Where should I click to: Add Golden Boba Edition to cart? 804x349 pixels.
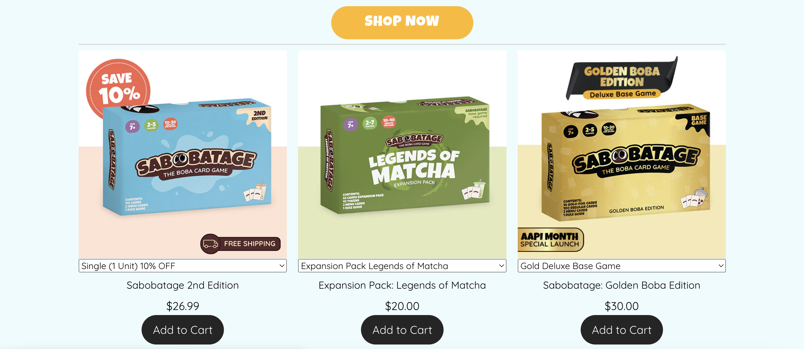(621, 329)
